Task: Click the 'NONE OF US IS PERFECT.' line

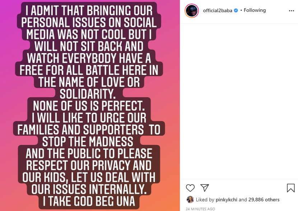Action: 88,106
